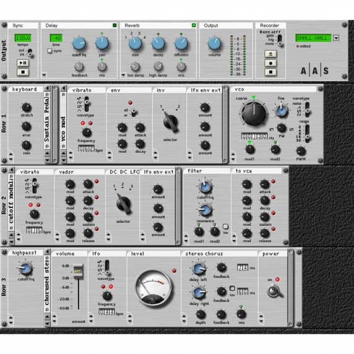The image size is (354, 354).
Task: Check the stereo chorus inv checkbox
Action: pyautogui.click(x=232, y=288)
